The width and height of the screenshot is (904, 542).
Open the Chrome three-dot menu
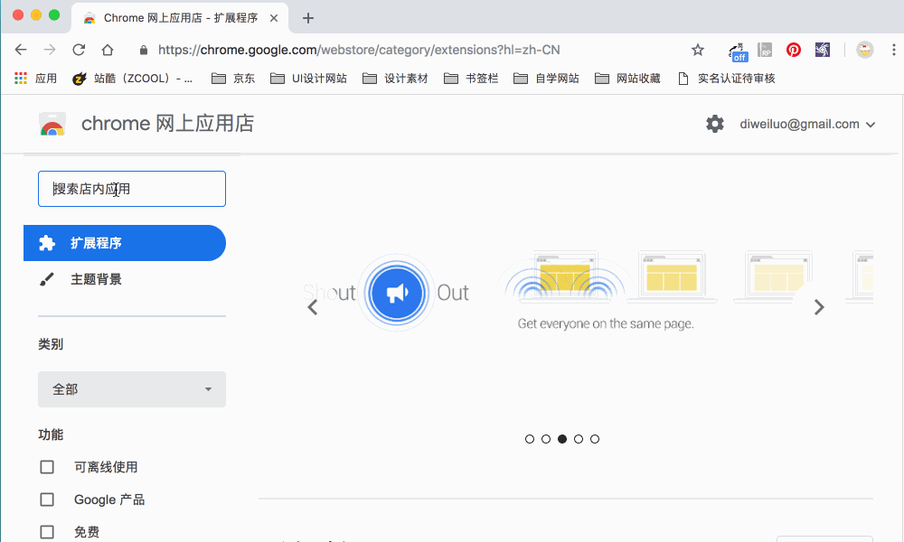click(894, 50)
